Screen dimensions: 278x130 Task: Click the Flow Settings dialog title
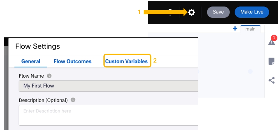tap(38, 46)
